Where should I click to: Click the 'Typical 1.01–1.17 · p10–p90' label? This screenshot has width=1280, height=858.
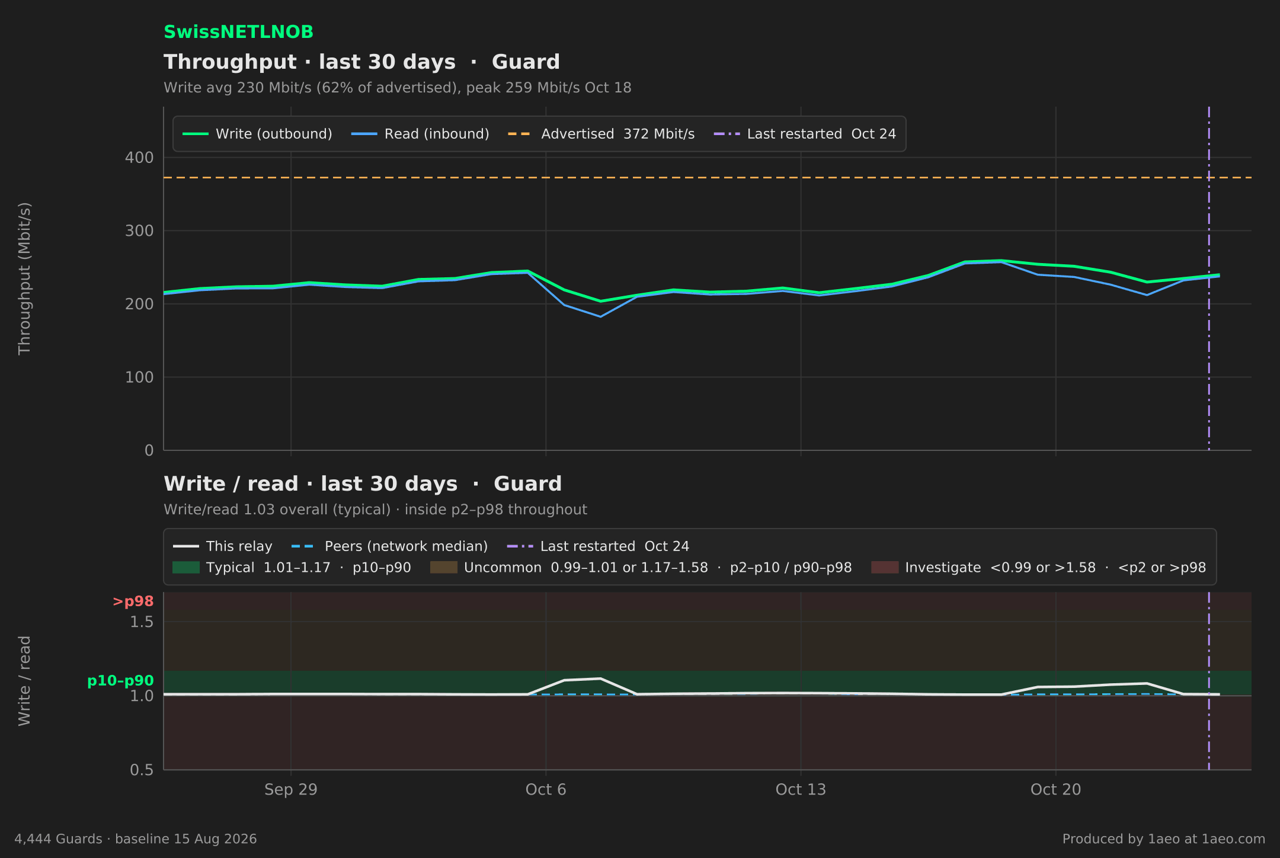309,568
